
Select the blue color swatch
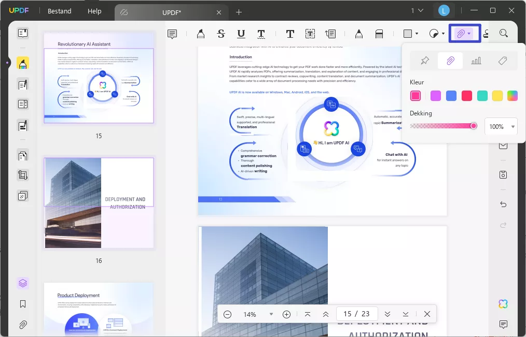coord(451,96)
